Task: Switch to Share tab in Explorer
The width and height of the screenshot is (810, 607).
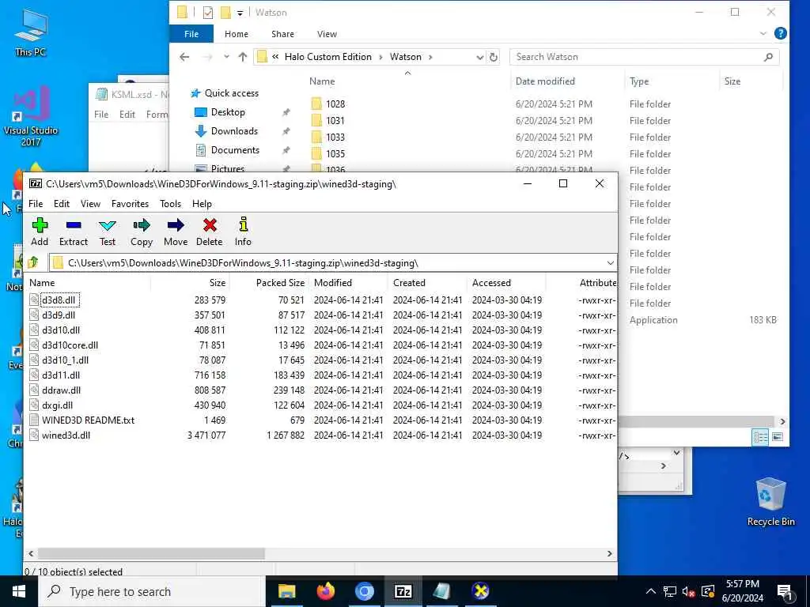Action: coord(282,34)
